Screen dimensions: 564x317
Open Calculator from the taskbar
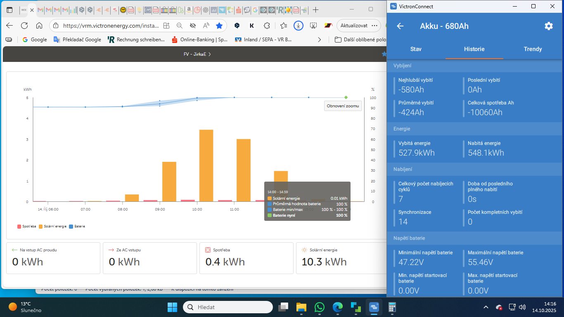[392, 307]
